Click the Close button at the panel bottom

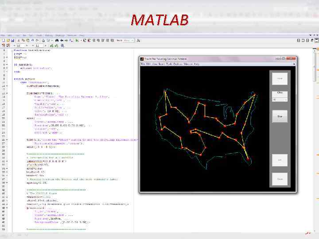tap(280, 179)
